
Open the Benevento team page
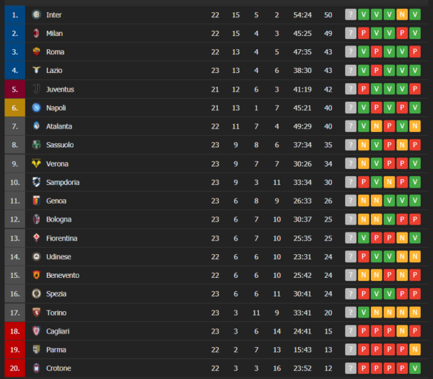63,276
